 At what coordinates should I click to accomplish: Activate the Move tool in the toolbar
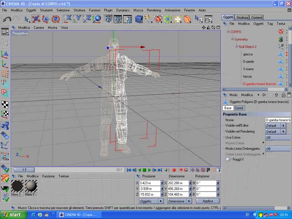click(36, 19)
